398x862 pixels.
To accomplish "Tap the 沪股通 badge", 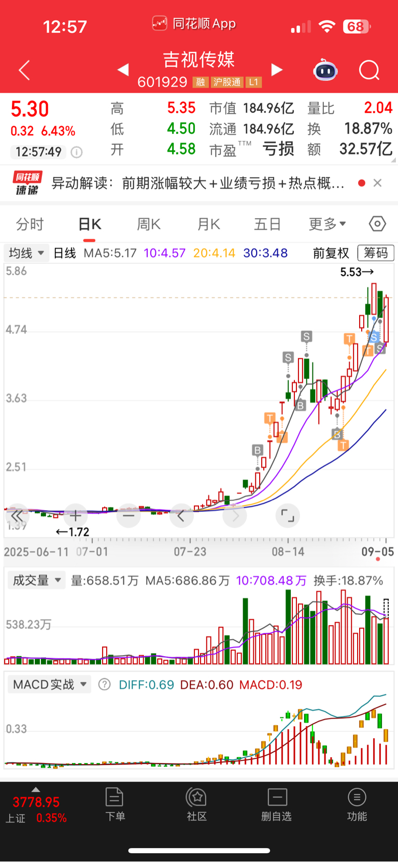I will pyautogui.click(x=227, y=82).
